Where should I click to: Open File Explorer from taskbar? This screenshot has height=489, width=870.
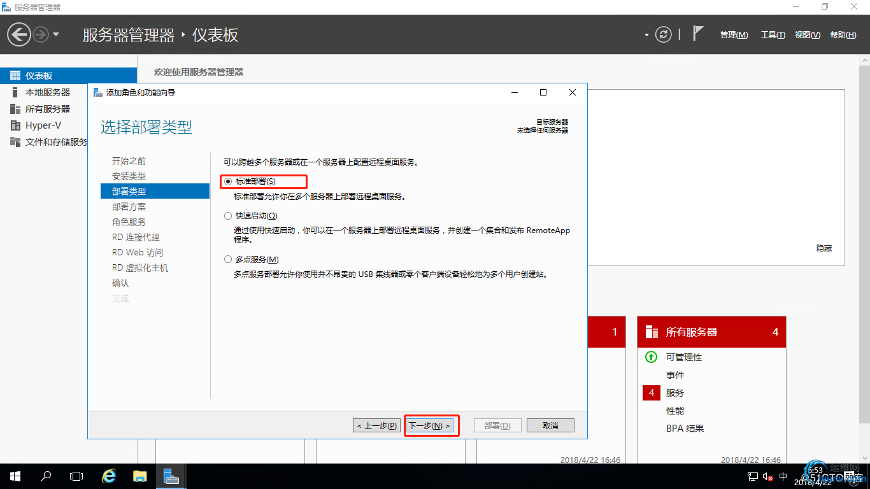point(140,476)
